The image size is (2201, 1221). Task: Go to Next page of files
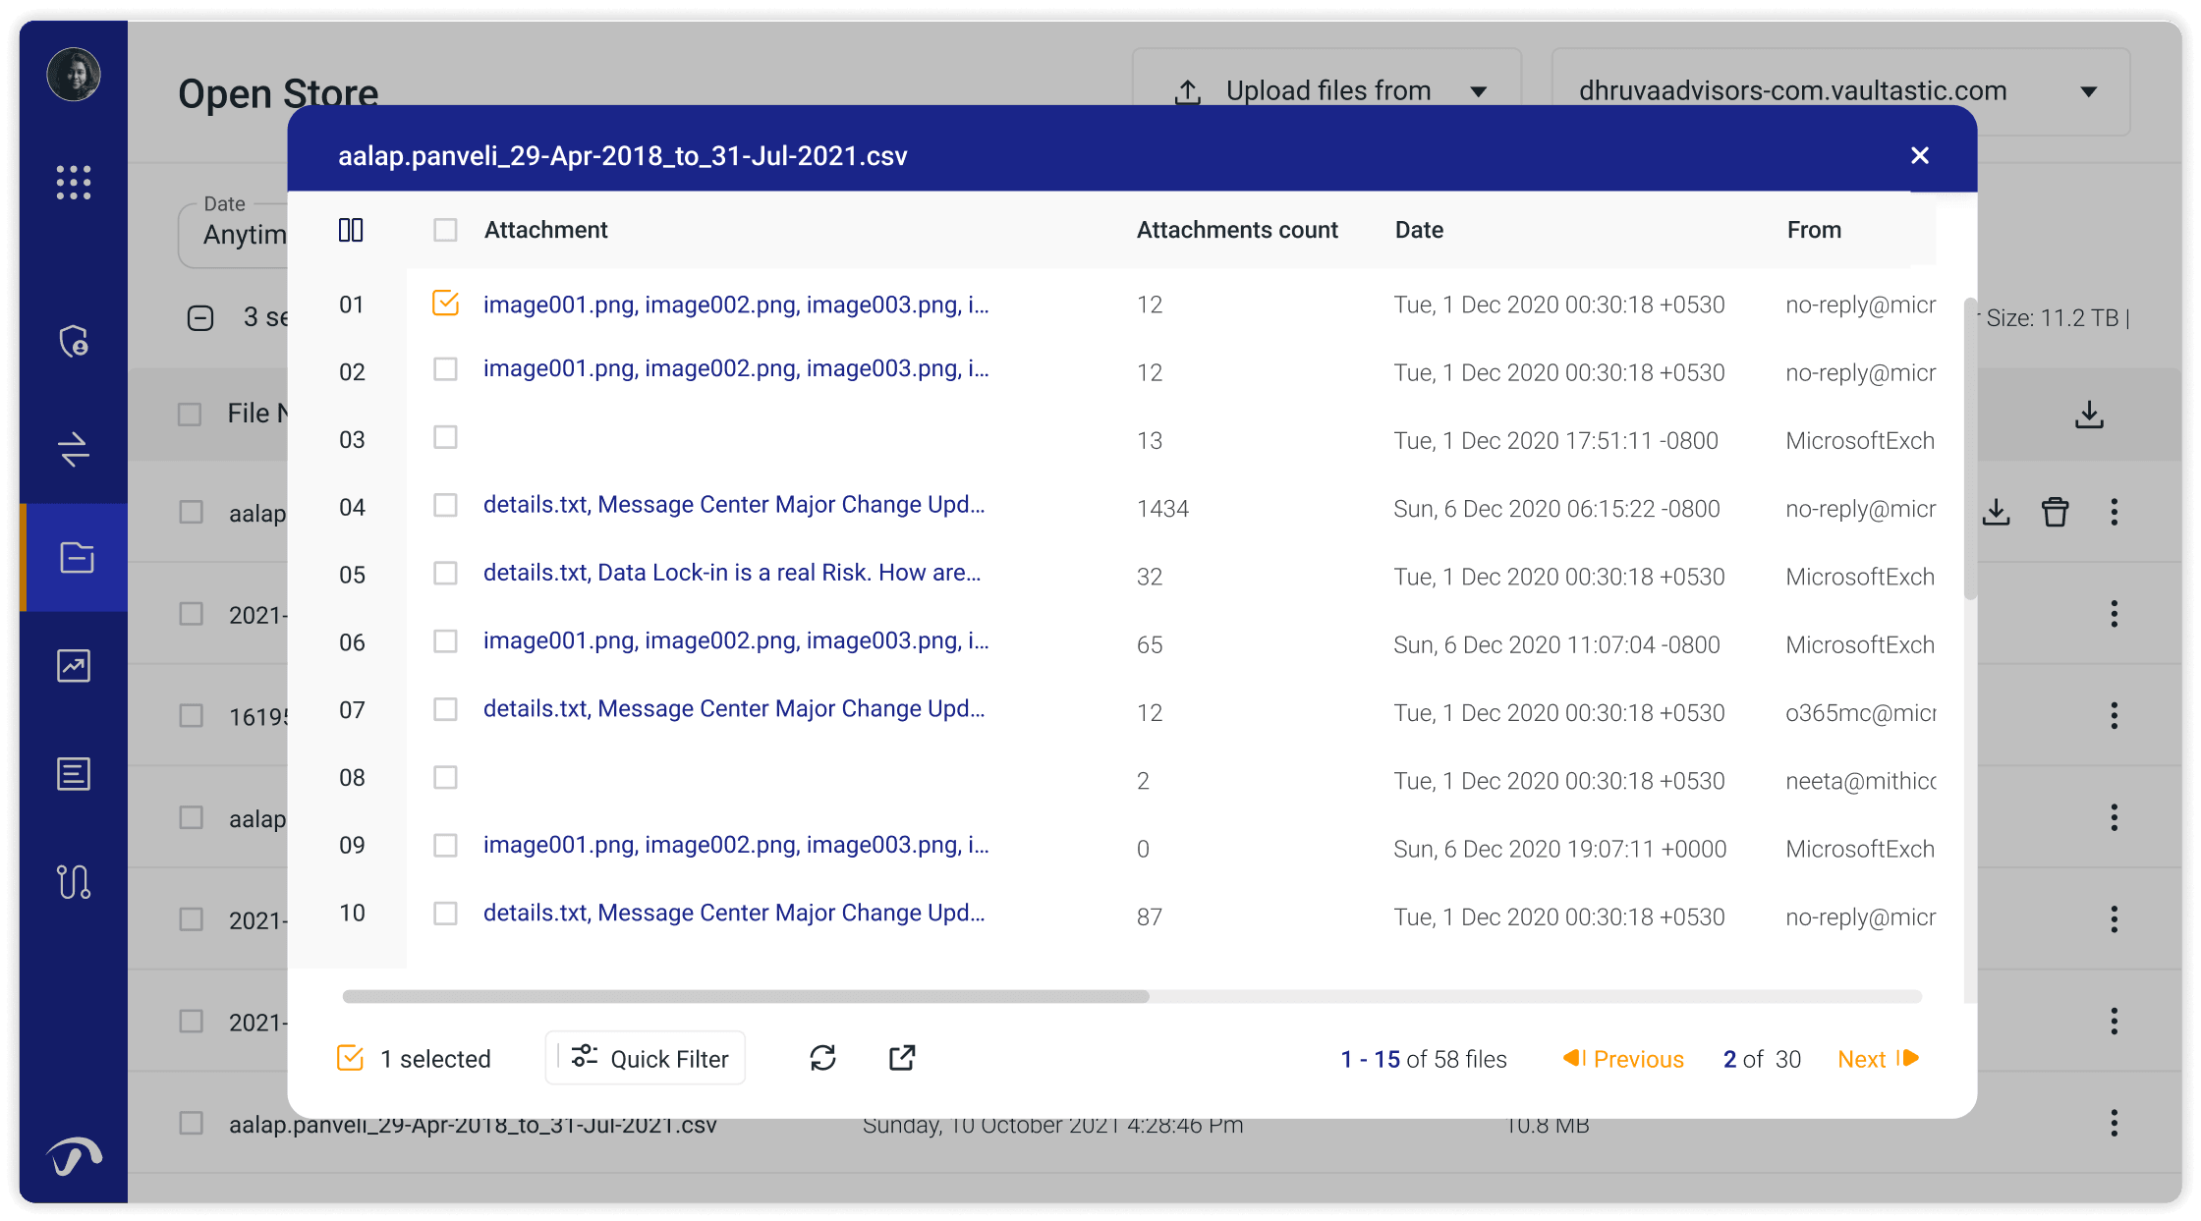1877,1059
